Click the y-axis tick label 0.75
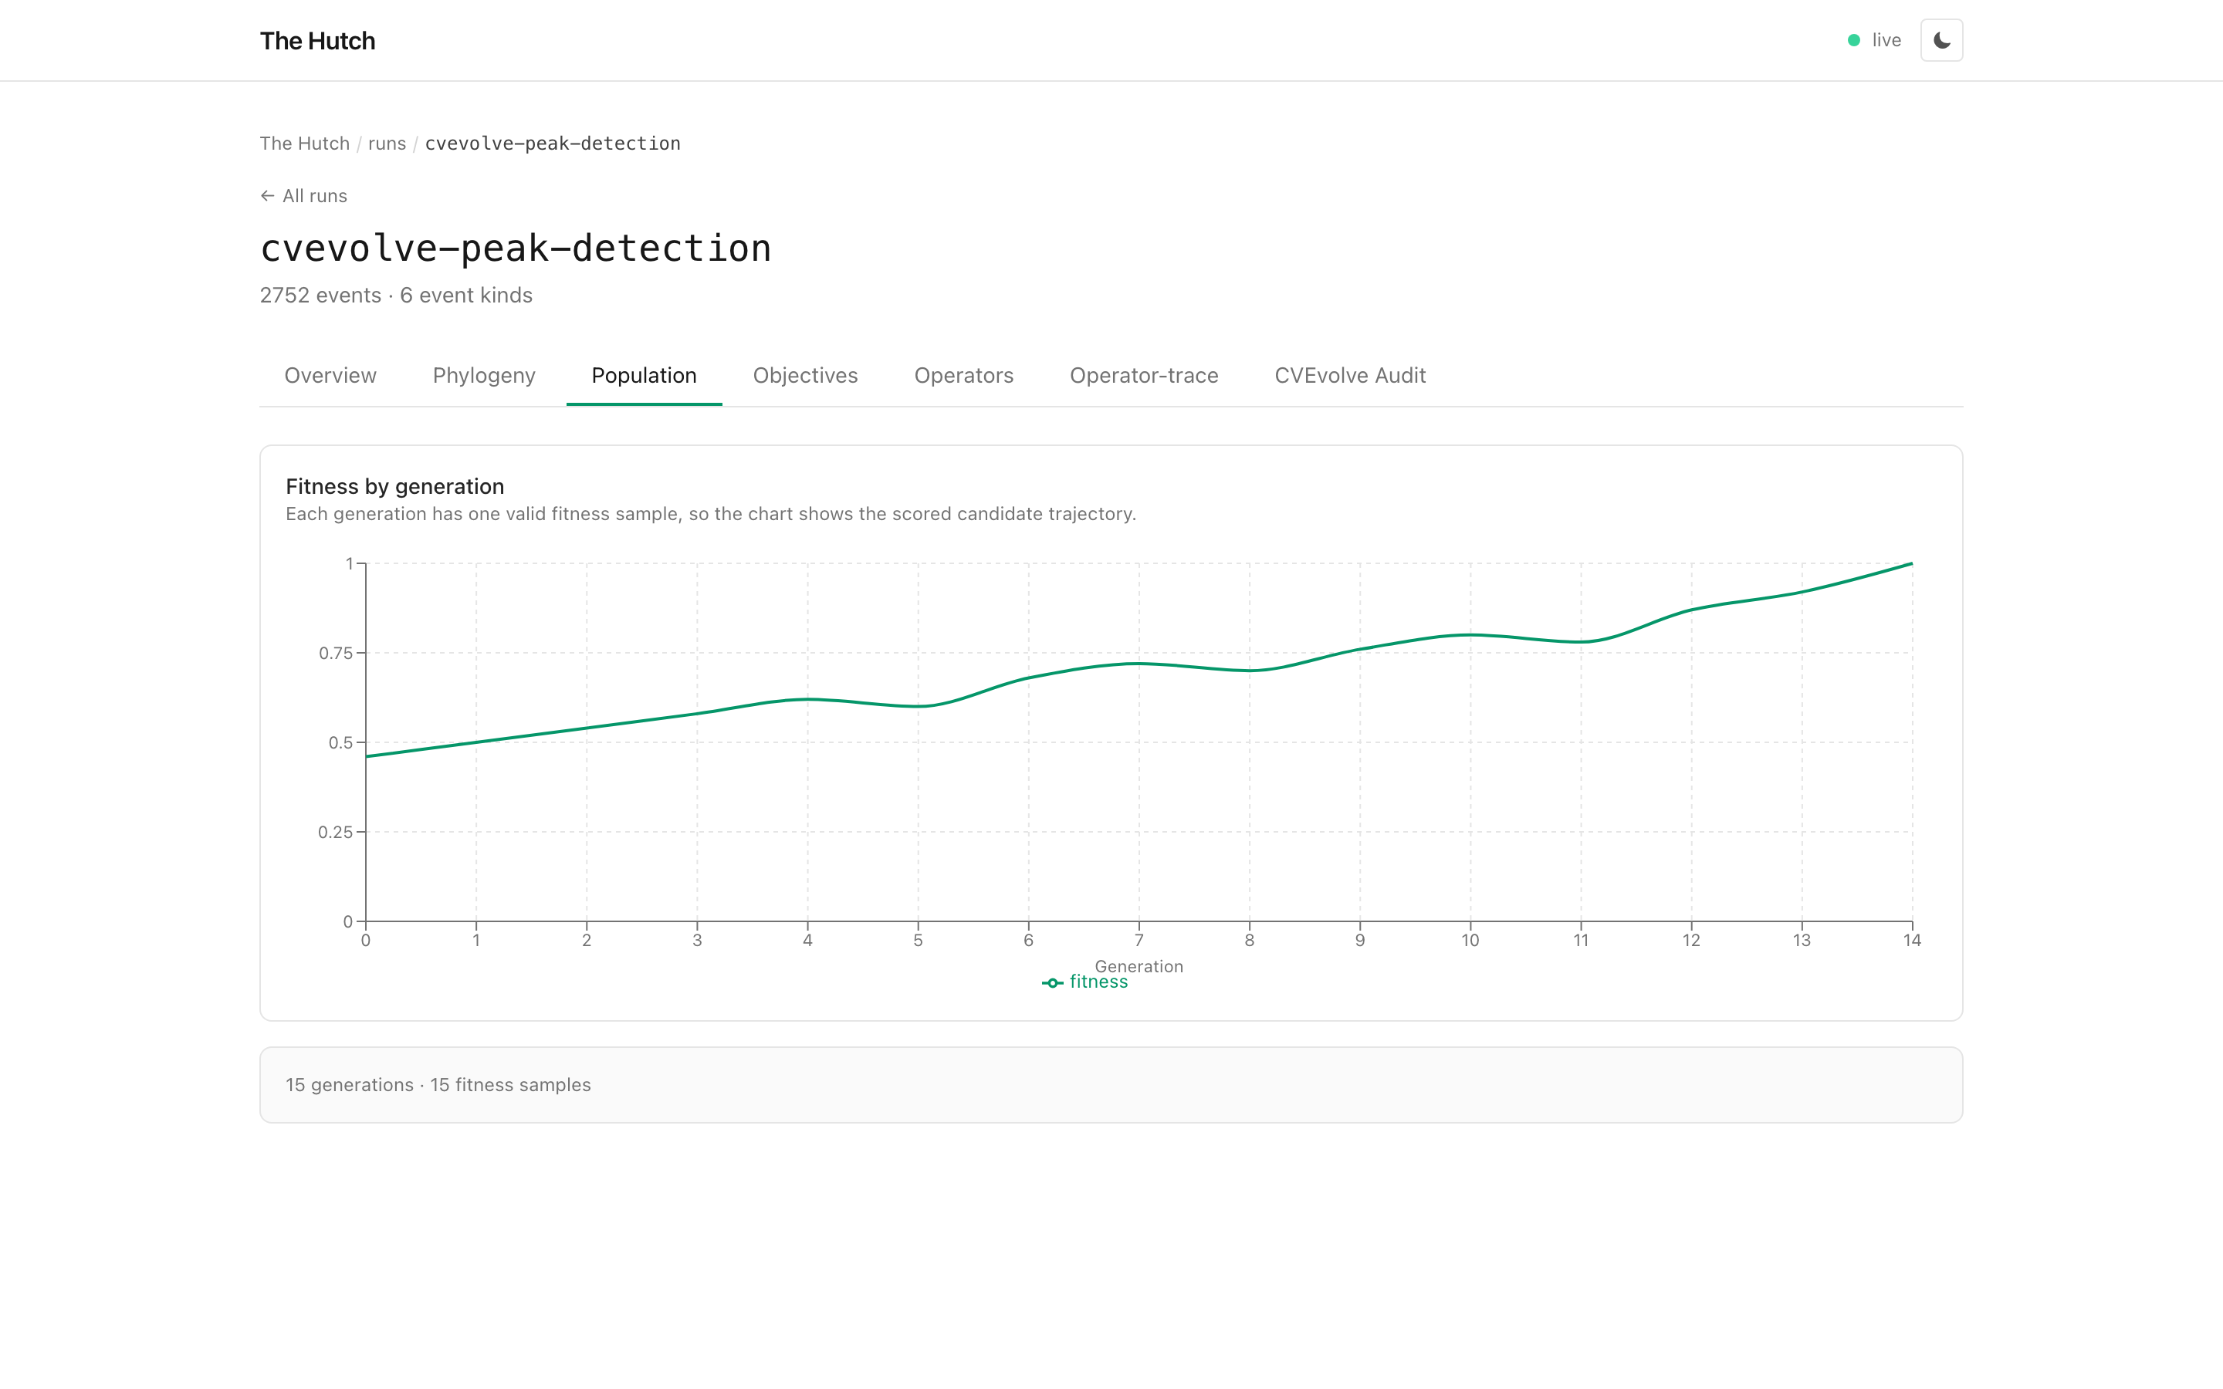The image size is (2223, 1389). [335, 653]
